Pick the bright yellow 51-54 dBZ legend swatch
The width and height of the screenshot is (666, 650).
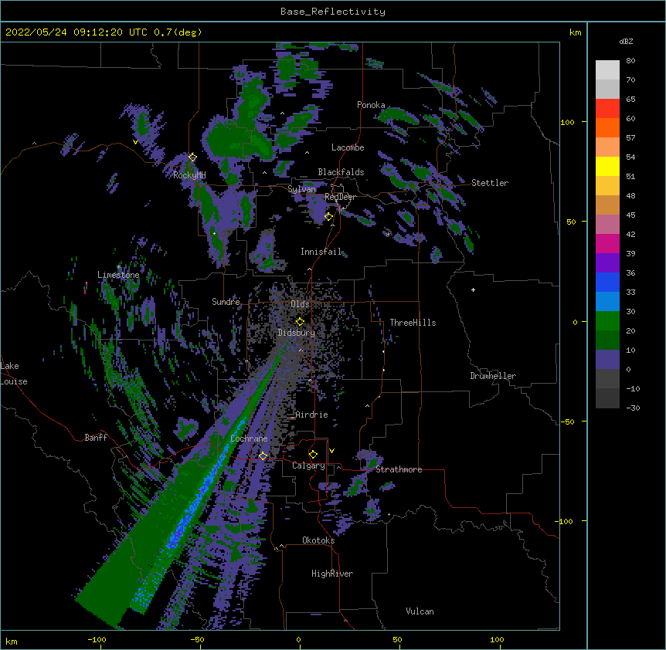(x=607, y=167)
